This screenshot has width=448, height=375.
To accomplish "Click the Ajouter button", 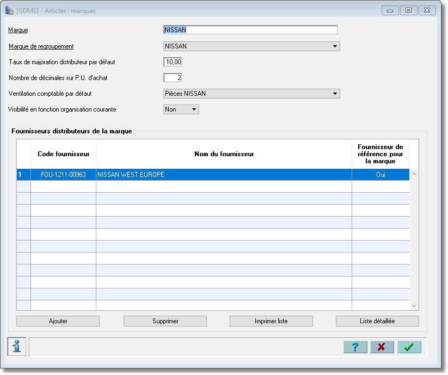I will point(58,321).
